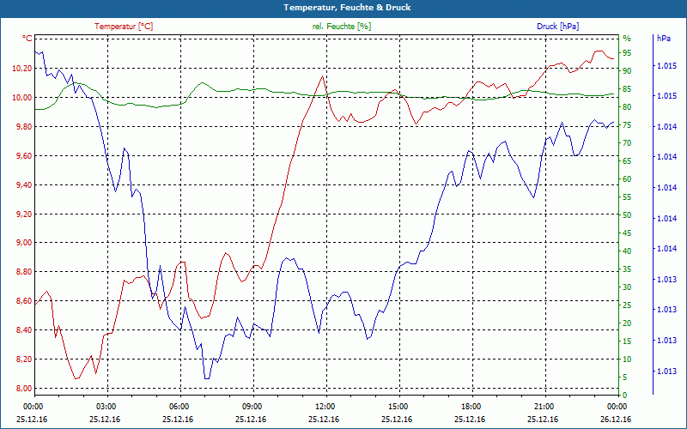Click the '9,80' temperature axis value

pos(26,126)
